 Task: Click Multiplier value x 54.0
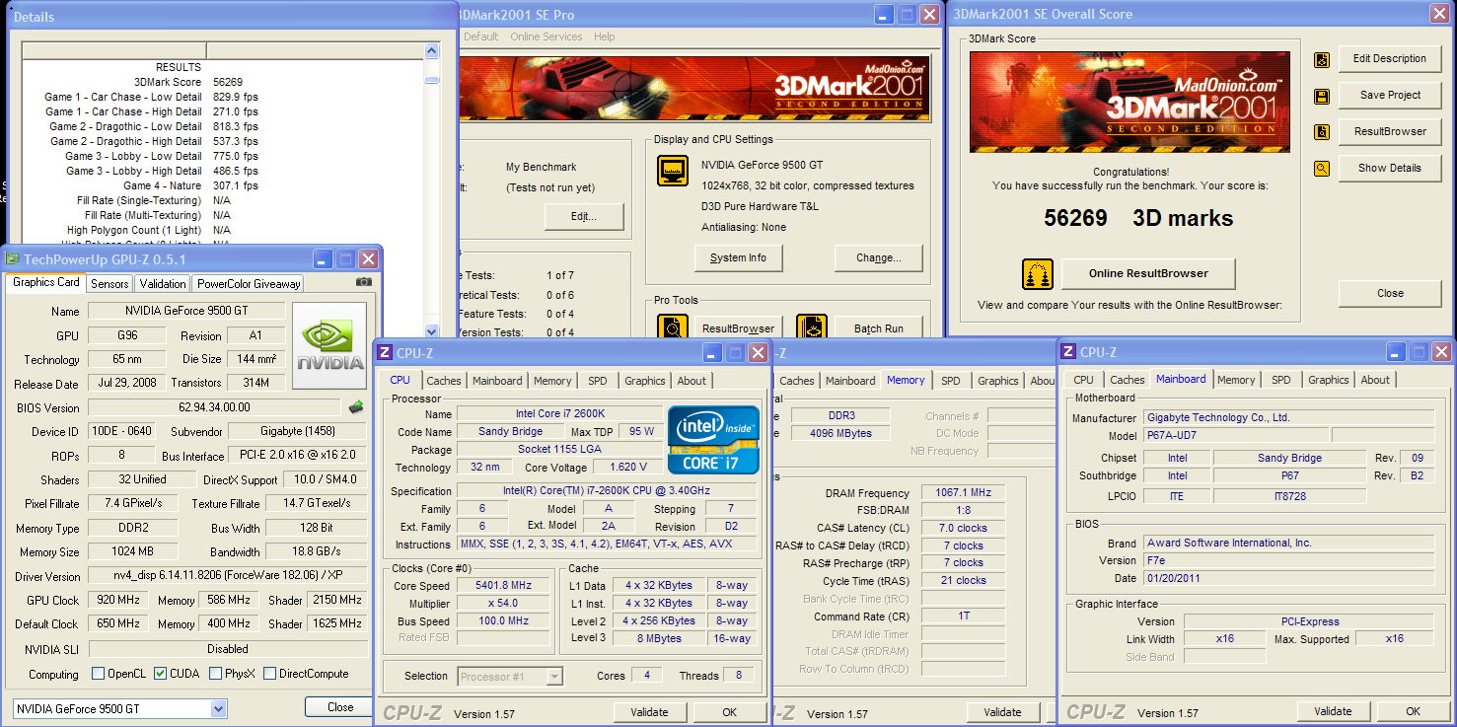[x=504, y=603]
